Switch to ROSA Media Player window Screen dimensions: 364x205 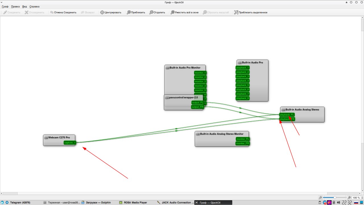coord(137,203)
